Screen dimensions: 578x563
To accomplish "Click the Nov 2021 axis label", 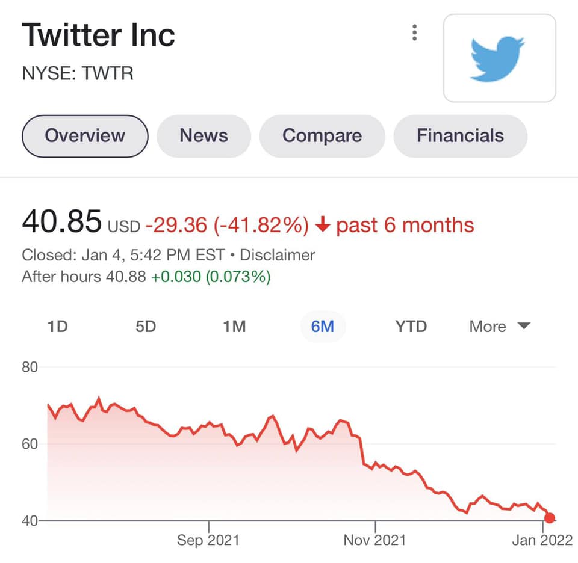I will pos(374,540).
